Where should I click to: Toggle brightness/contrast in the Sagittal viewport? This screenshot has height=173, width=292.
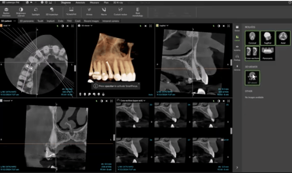click(219, 26)
